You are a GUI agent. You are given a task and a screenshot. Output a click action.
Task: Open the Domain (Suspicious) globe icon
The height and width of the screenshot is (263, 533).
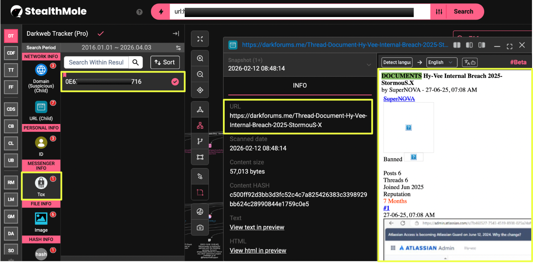coord(41,70)
